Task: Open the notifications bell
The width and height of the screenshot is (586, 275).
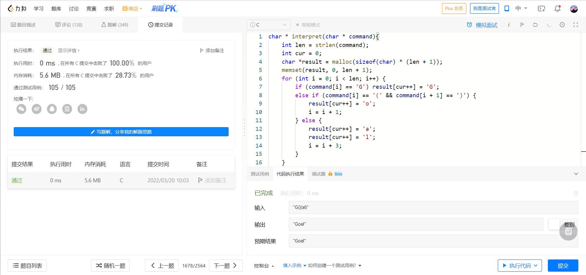Action: 558,9
